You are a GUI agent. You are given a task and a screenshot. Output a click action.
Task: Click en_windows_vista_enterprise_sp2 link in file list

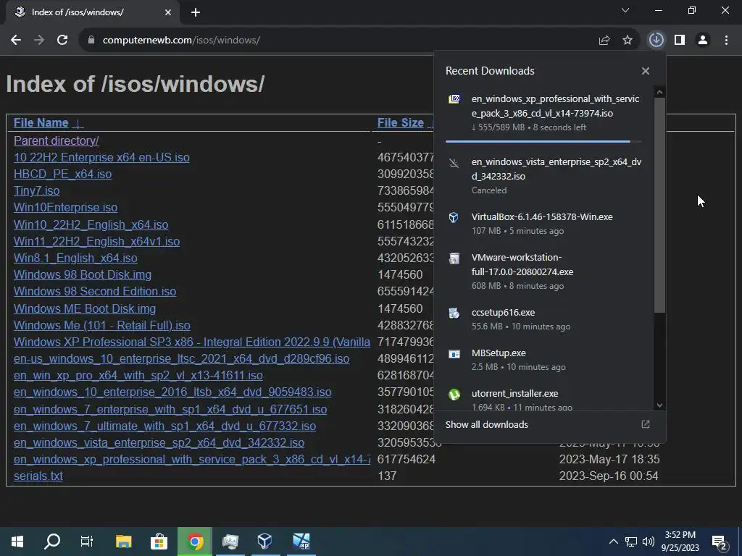(159, 442)
